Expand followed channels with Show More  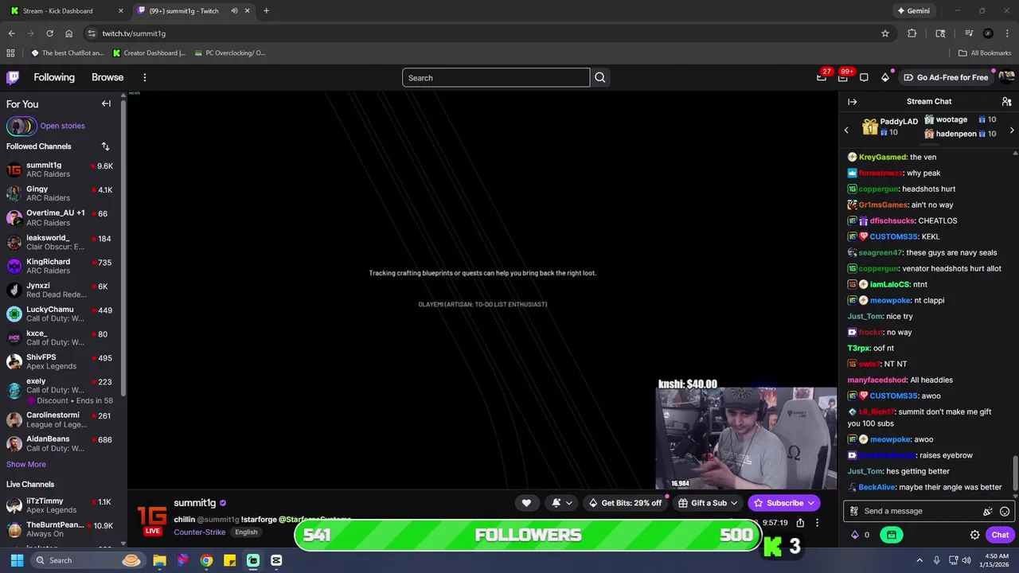pyautogui.click(x=26, y=465)
